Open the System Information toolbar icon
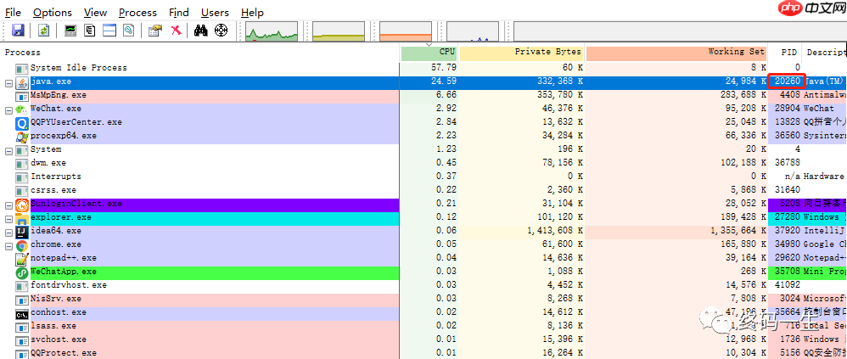Image resolution: width=847 pixels, height=359 pixels. click(70, 31)
